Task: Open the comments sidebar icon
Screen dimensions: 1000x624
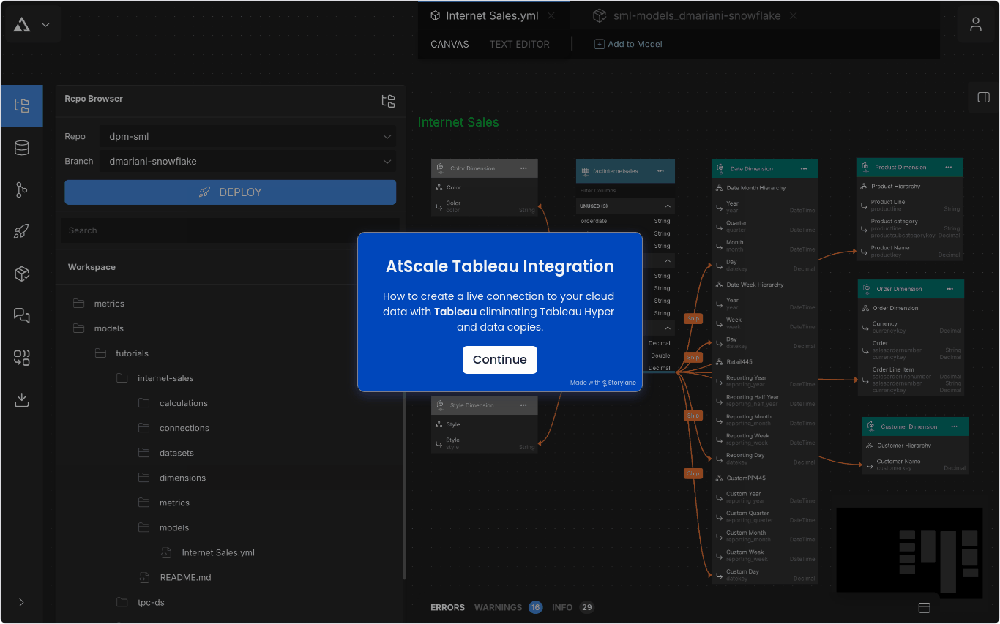Action: pos(22,315)
